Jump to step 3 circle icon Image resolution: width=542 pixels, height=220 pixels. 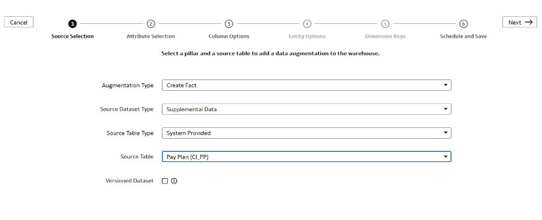pos(229,24)
